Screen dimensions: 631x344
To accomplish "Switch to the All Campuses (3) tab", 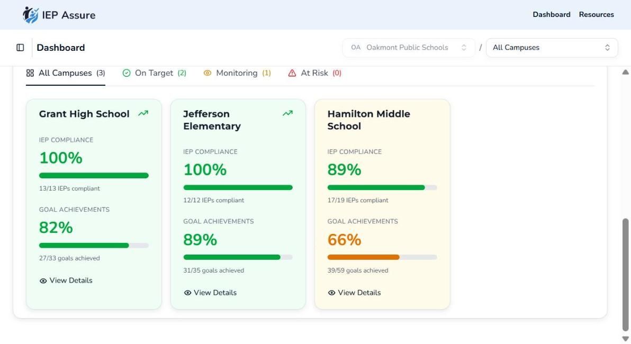I will click(x=66, y=73).
